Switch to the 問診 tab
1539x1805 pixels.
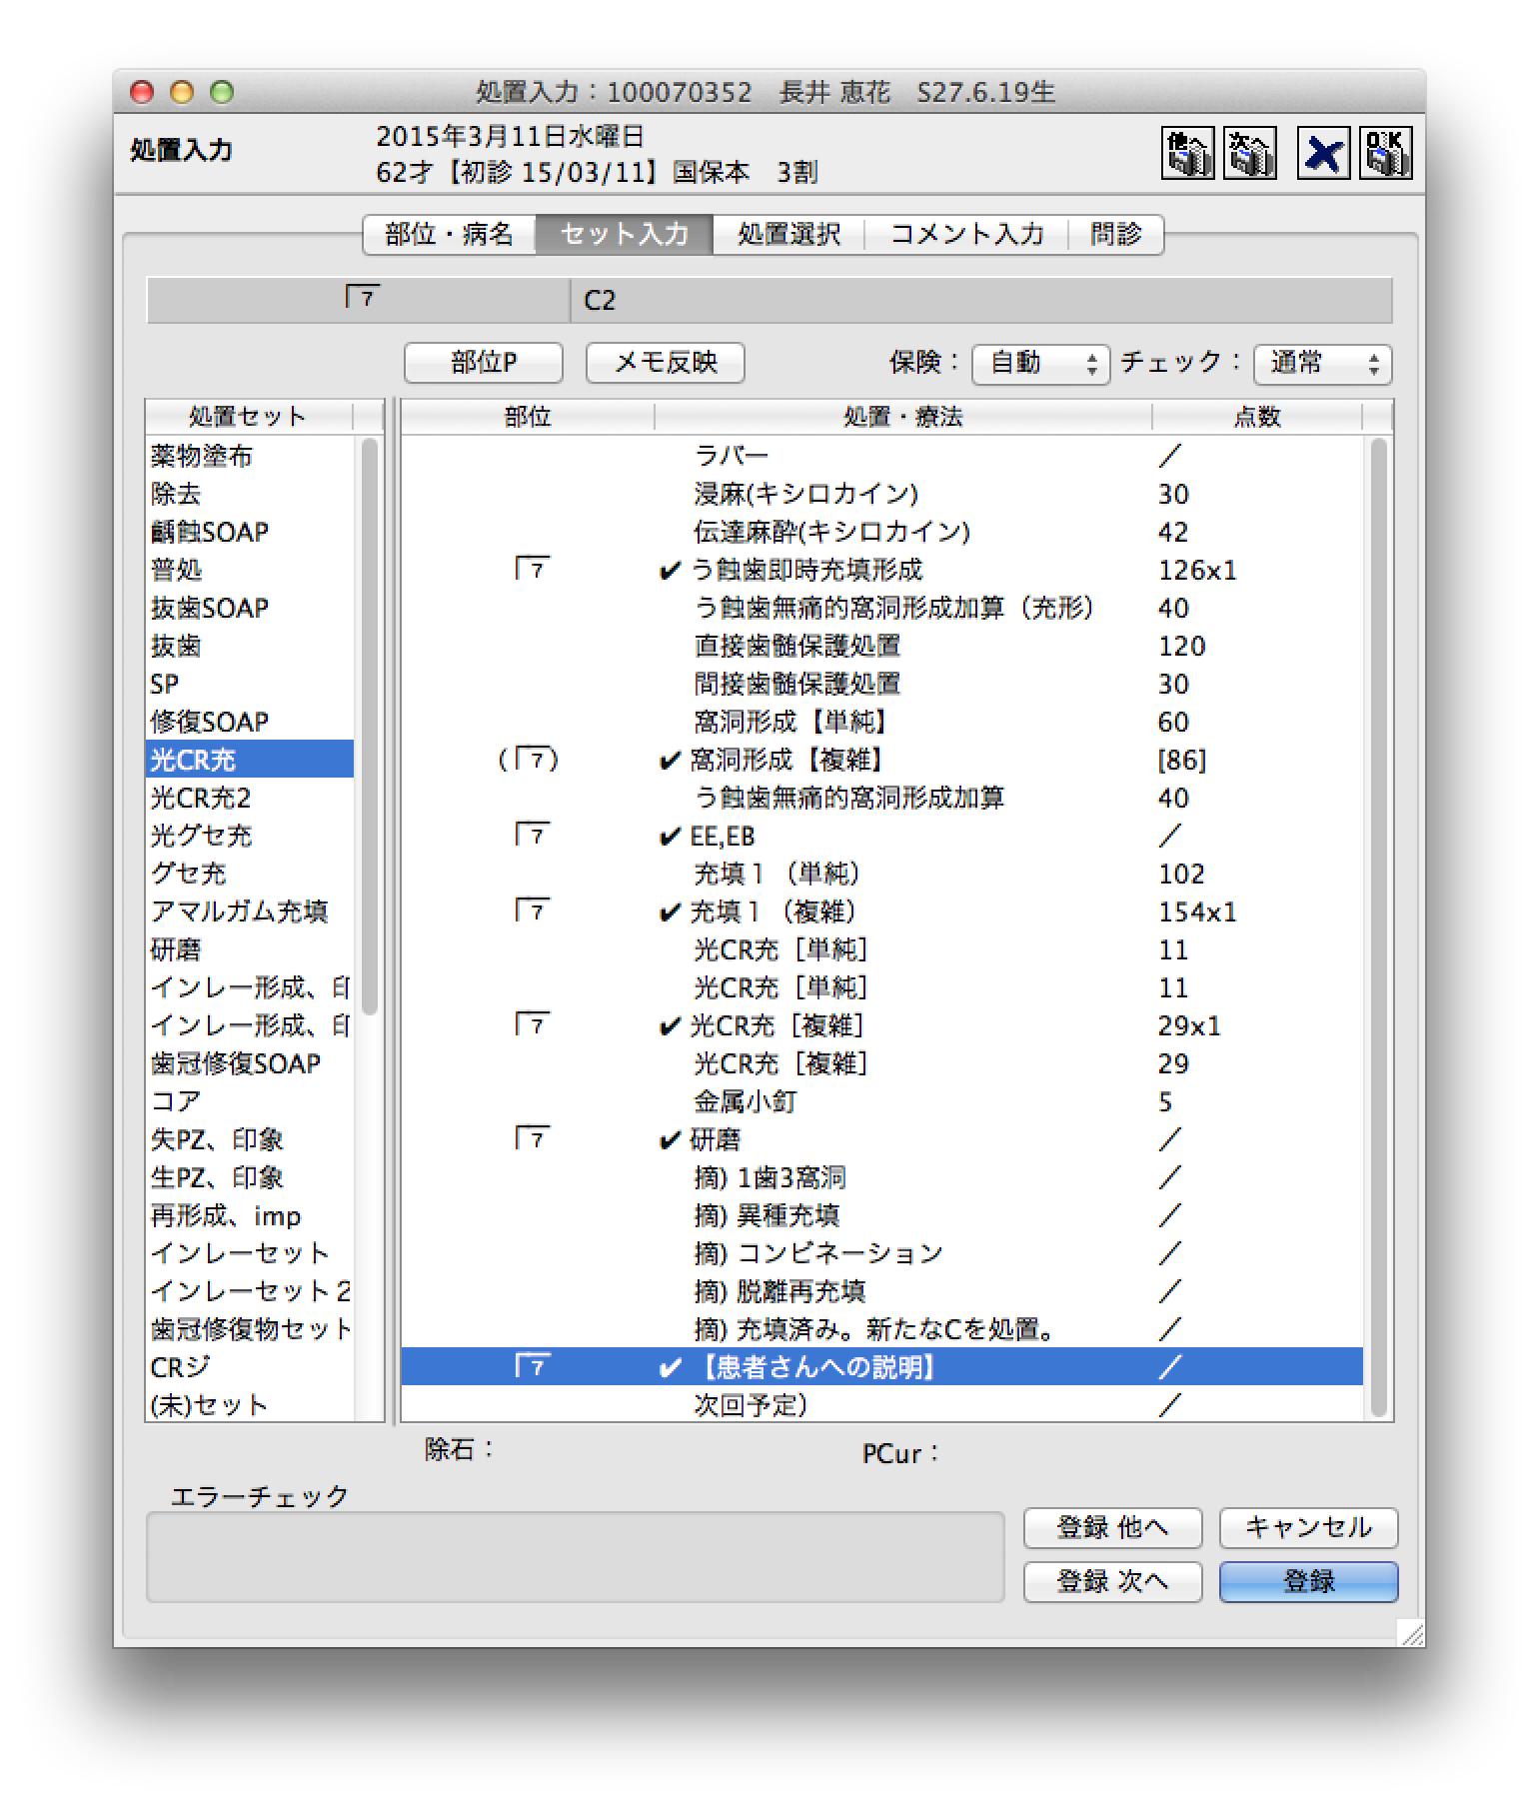[x=1115, y=234]
